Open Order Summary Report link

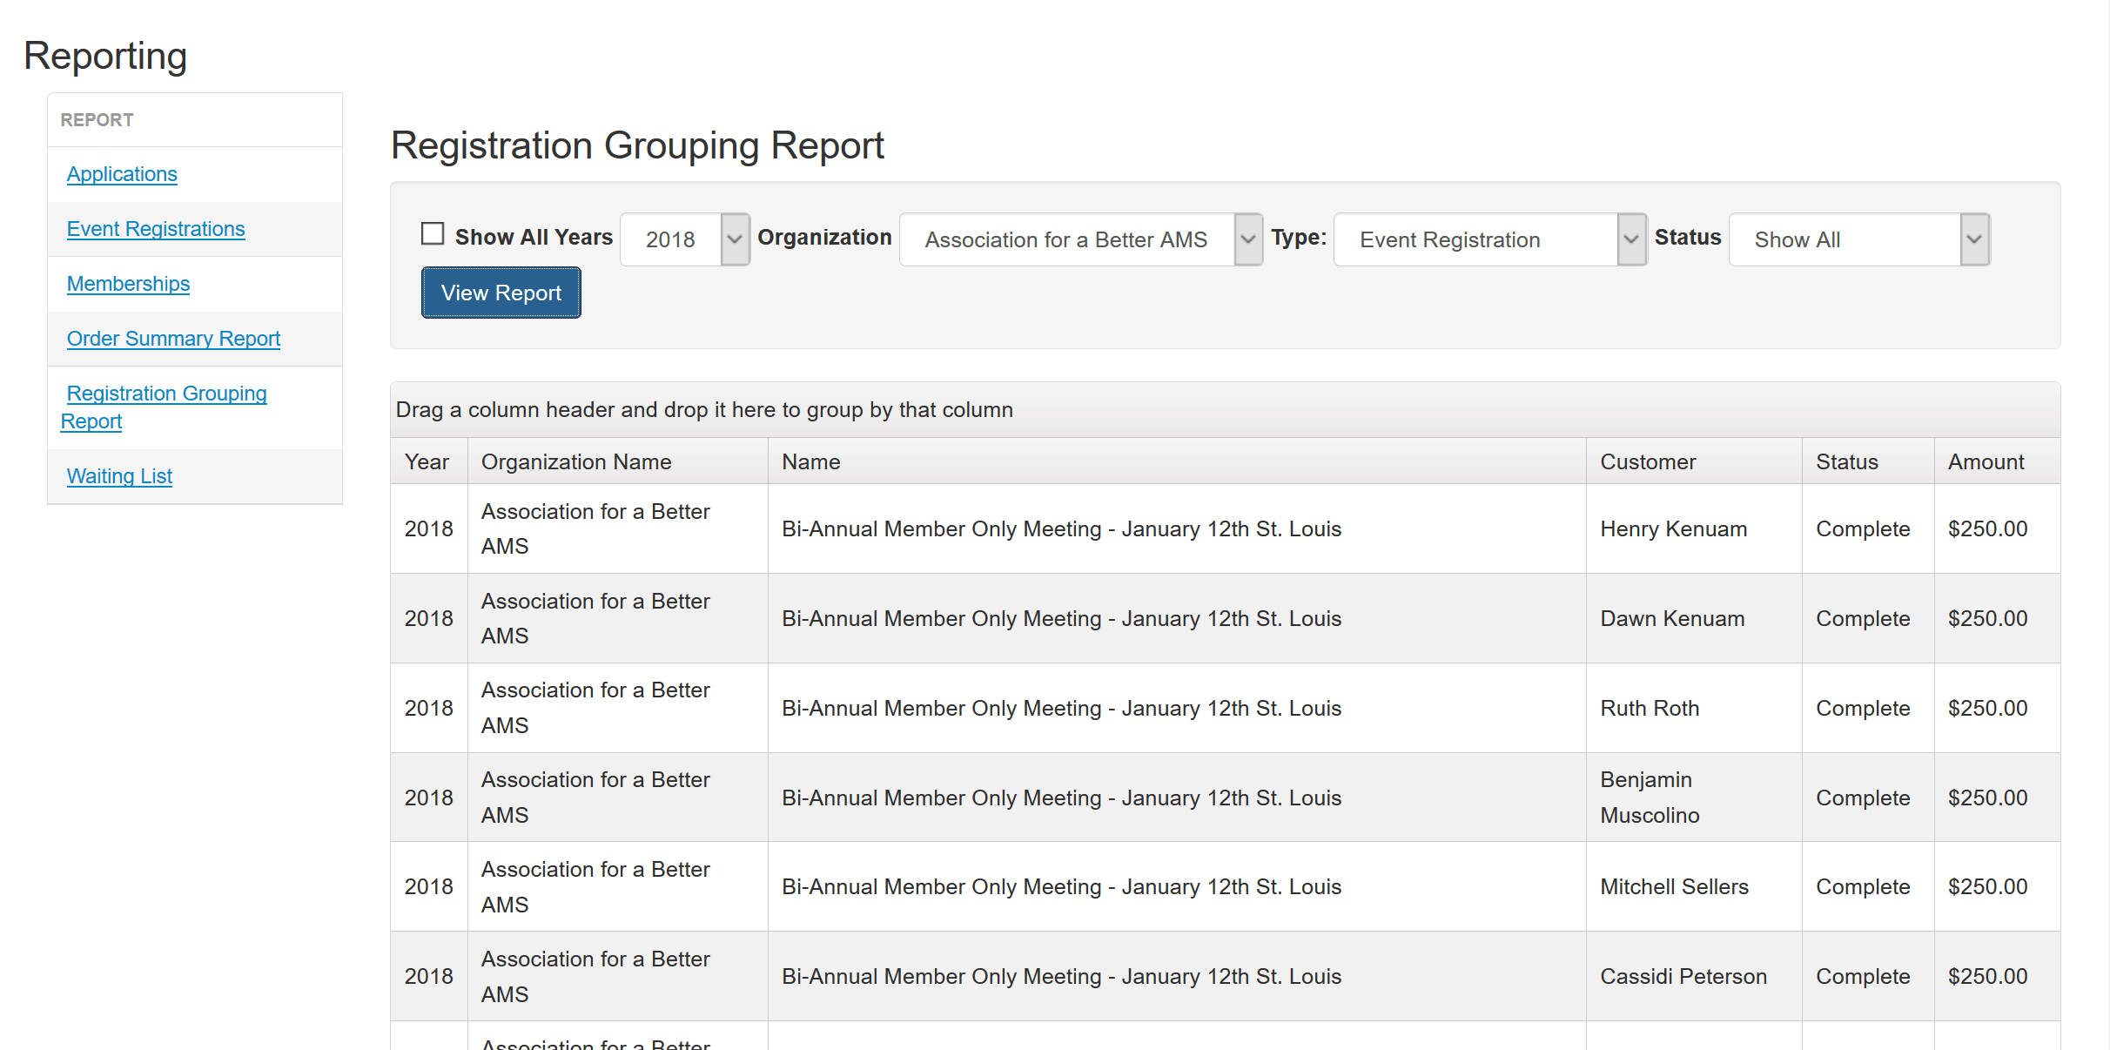(x=173, y=339)
